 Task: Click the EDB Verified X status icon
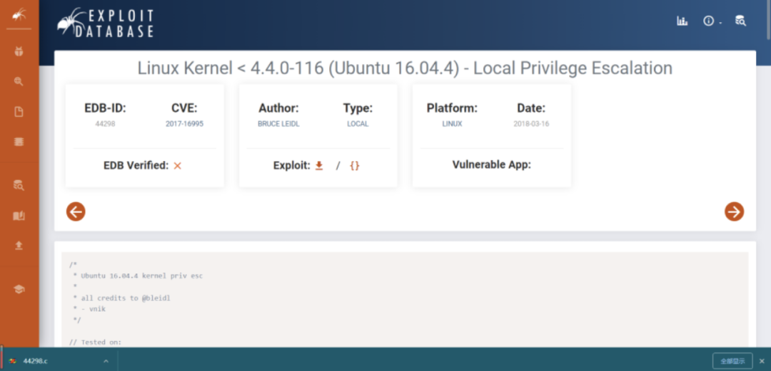[178, 166]
